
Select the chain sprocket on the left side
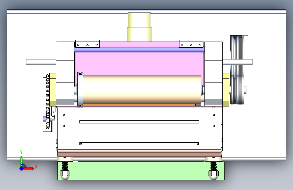point(48,101)
